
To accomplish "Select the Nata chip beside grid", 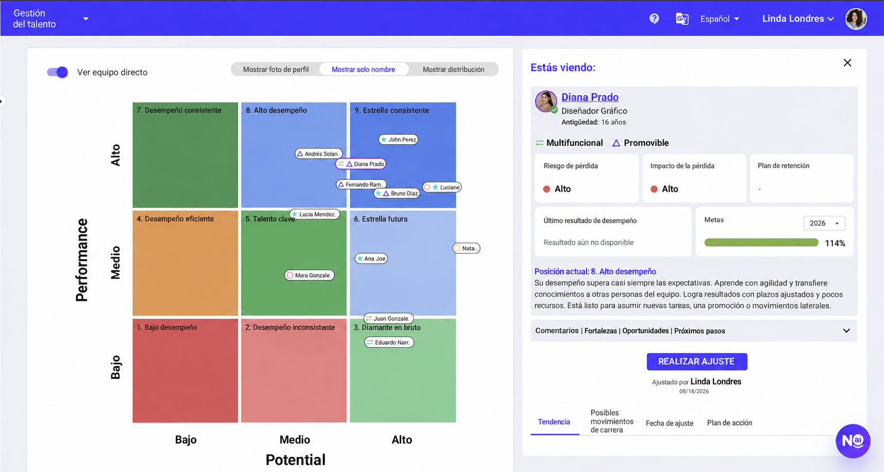I will click(x=466, y=248).
